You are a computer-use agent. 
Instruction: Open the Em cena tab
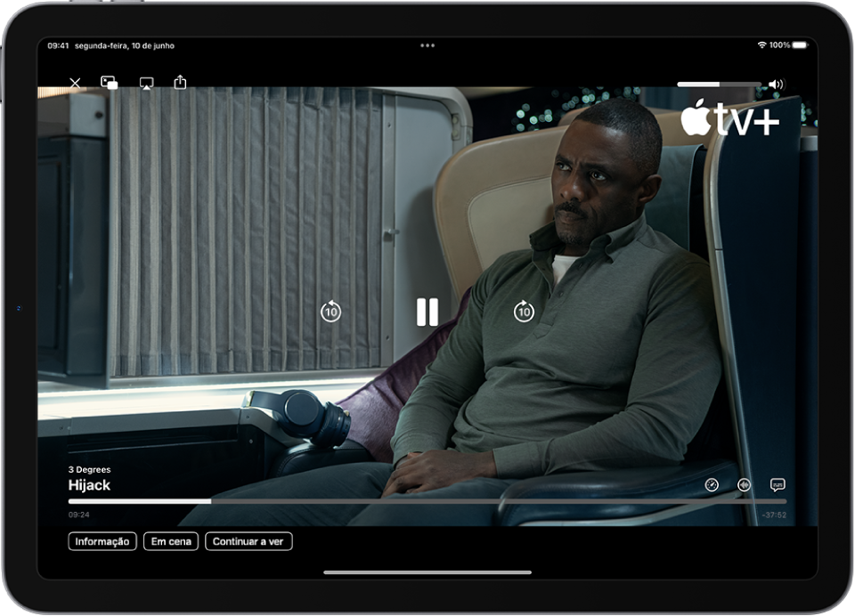171,541
